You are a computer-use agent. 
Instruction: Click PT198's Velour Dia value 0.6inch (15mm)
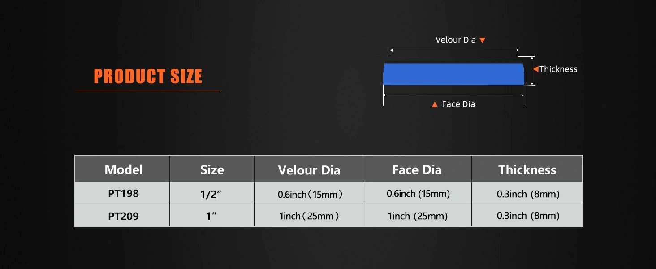(310, 194)
